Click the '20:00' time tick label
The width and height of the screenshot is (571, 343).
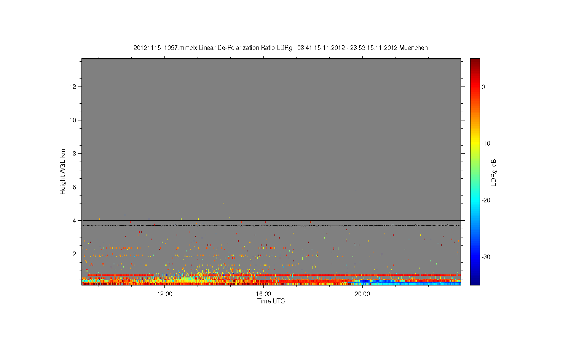click(x=362, y=294)
